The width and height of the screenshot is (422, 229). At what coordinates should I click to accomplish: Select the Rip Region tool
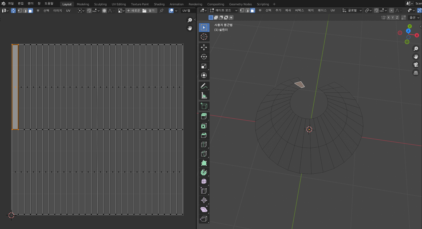click(x=204, y=219)
